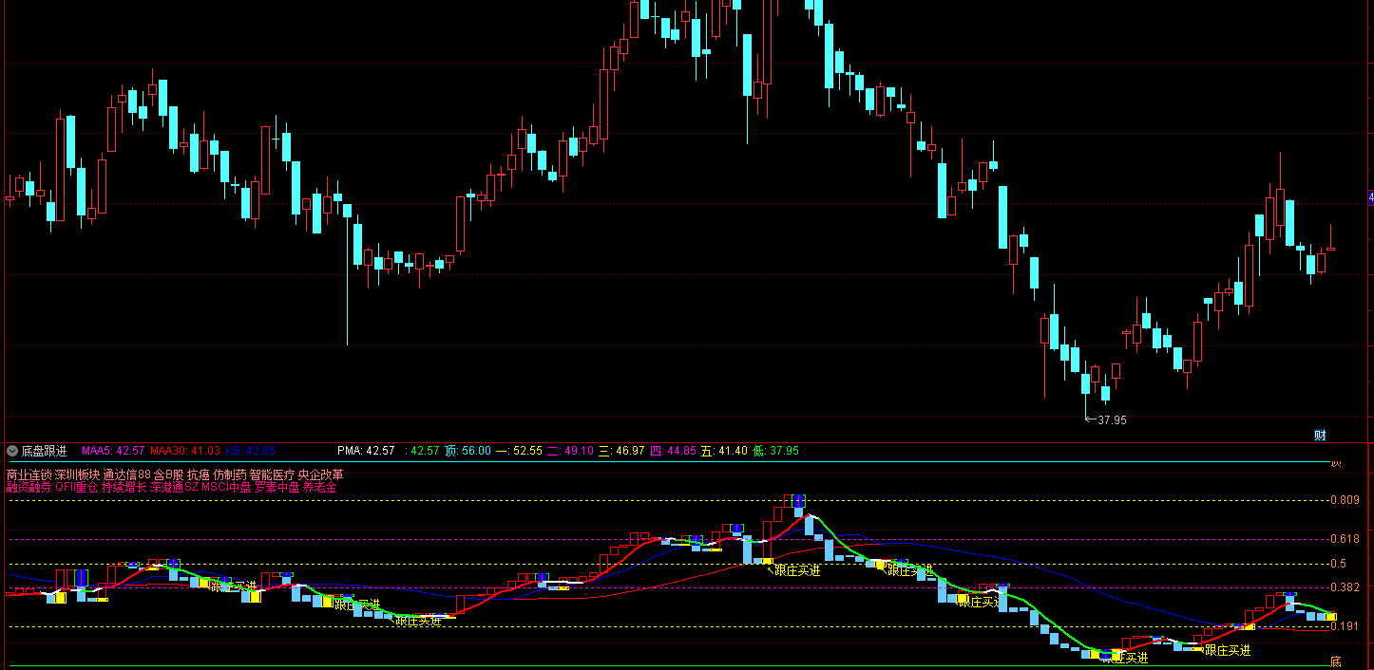Click the 三: 46.97 value
This screenshot has width=1374, height=670.
tap(621, 451)
